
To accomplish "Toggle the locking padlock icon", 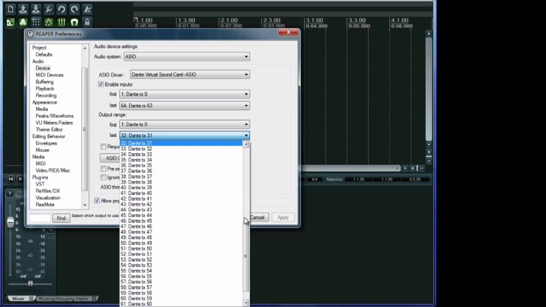I will (87, 22).
